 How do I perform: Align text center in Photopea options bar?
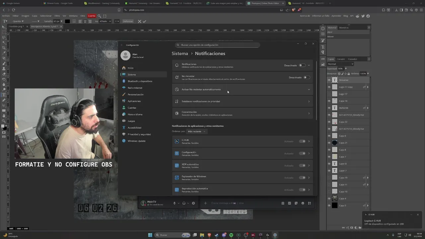[x=85, y=21]
